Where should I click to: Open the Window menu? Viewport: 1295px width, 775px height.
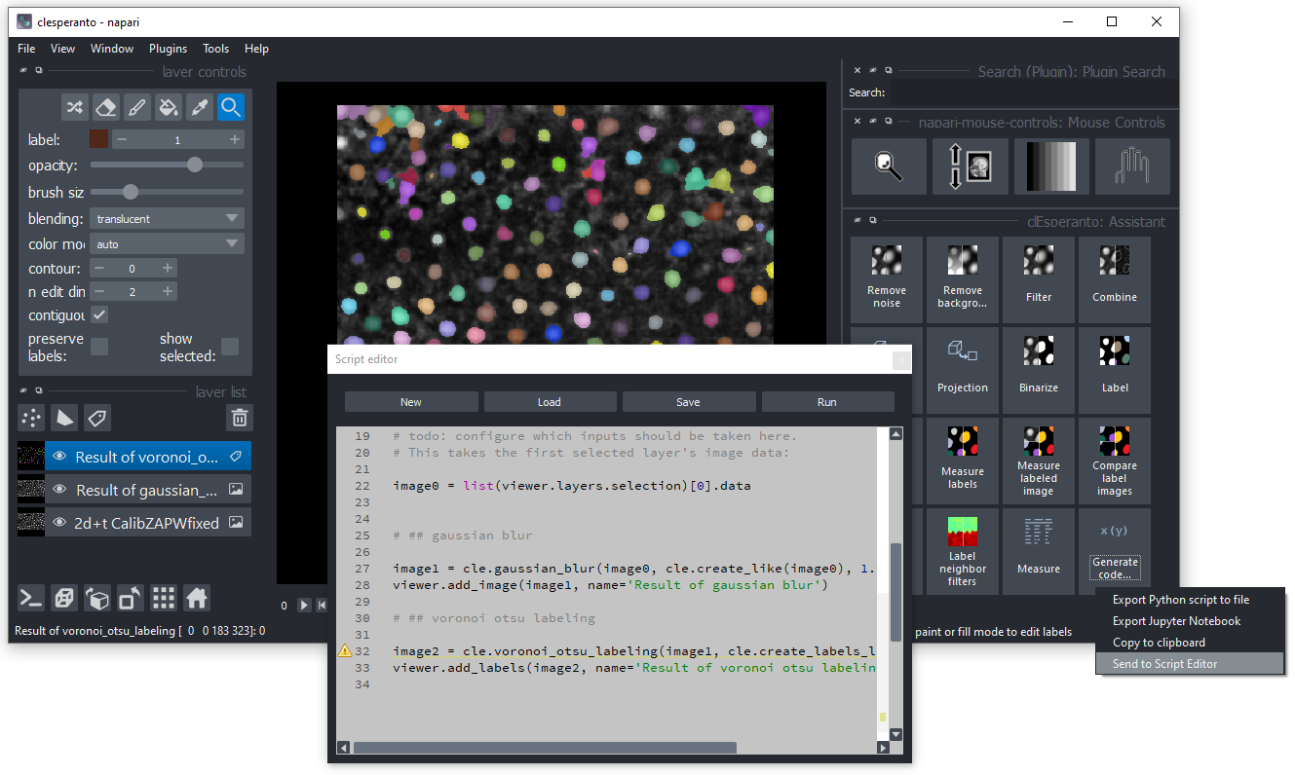112,49
